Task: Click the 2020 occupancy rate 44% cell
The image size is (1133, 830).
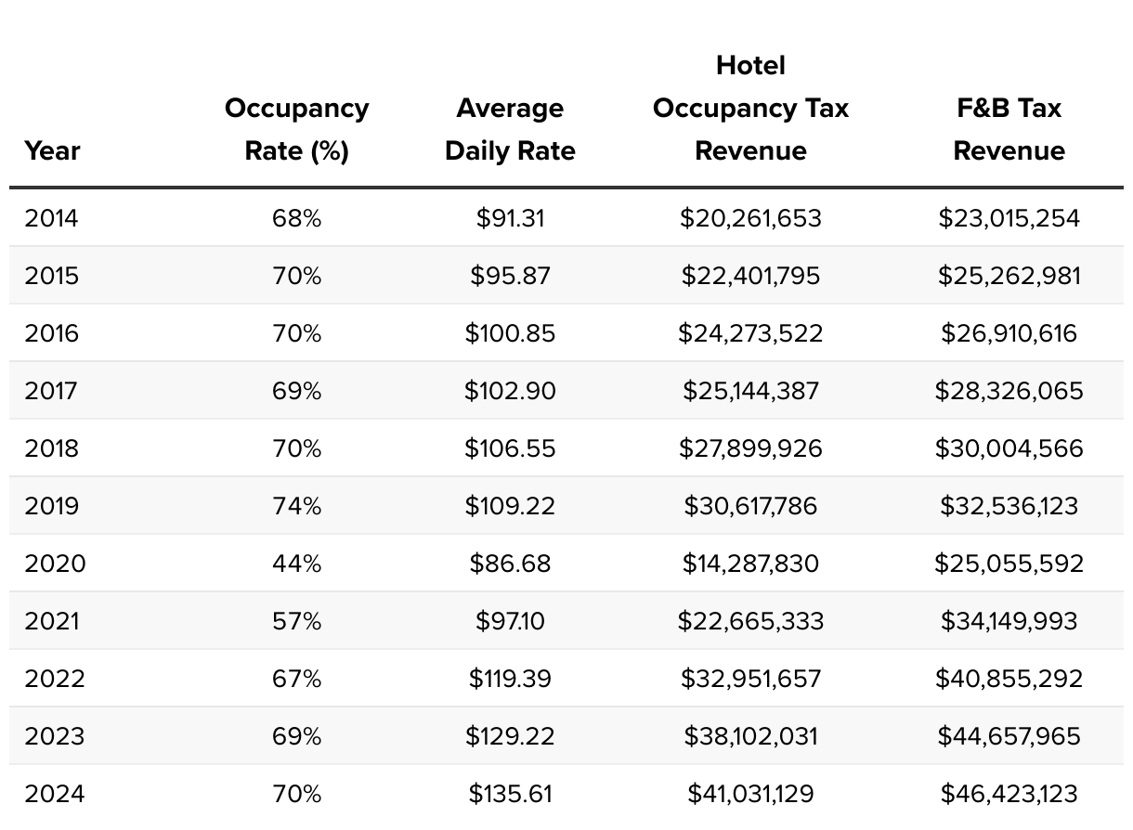Action: point(296,564)
